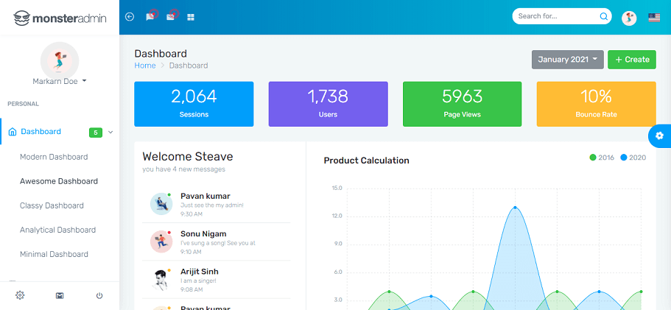This screenshot has height=310, width=671.
Task: Open the chat notifications icon
Action: [x=150, y=17]
